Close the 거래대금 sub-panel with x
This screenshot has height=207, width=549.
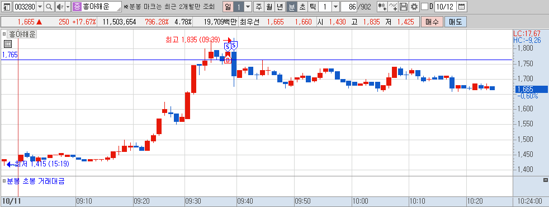pyautogui.click(x=545, y=180)
